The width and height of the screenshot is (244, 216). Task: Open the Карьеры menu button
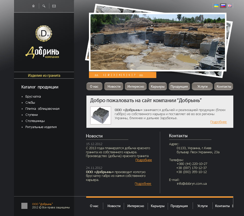(158, 86)
